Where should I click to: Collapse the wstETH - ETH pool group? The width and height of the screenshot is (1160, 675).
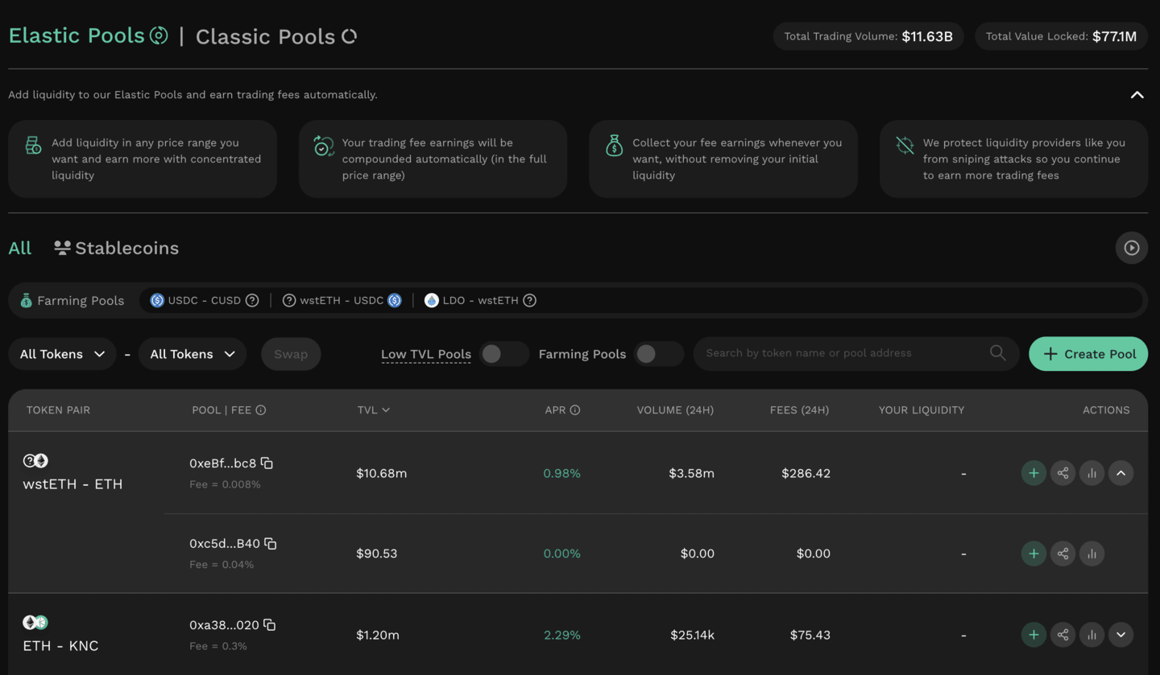[1121, 473]
